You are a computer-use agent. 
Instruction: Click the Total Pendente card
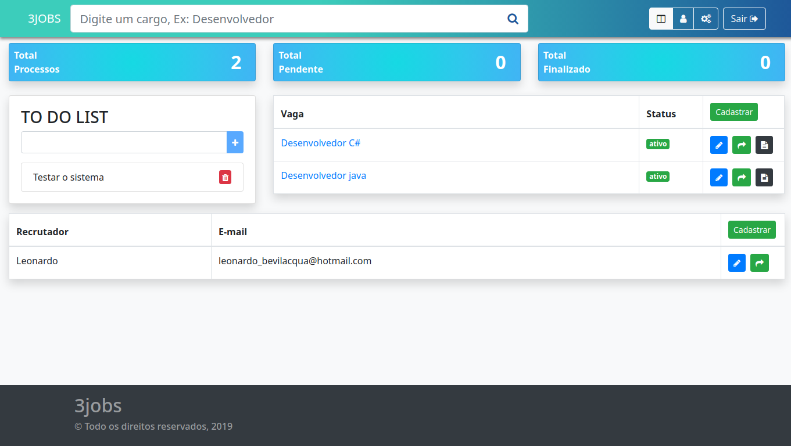point(397,62)
